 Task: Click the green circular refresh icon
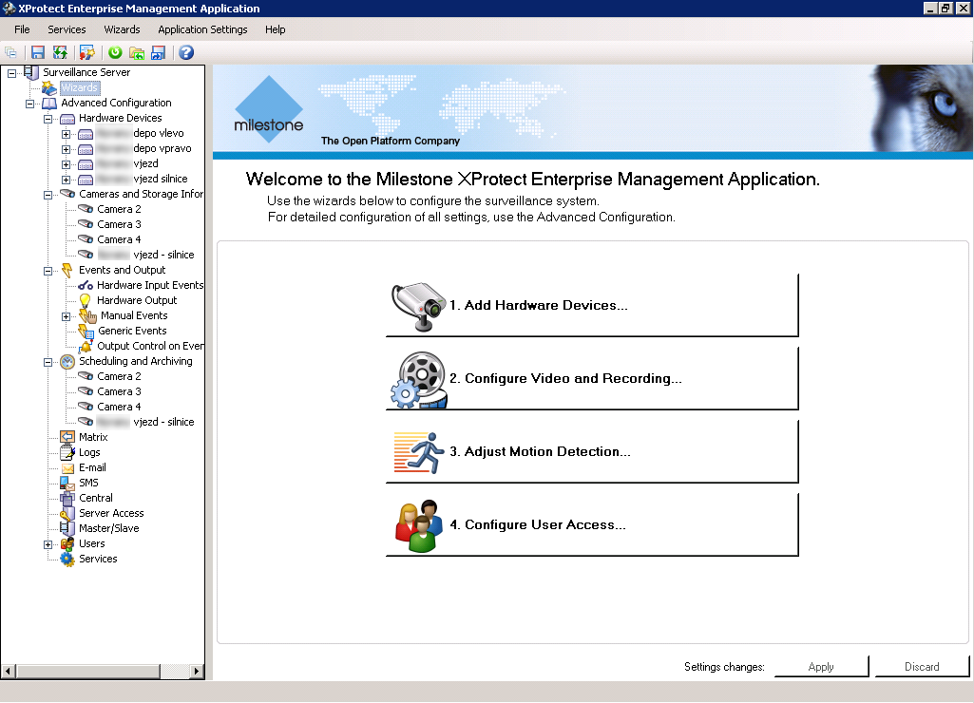(x=115, y=53)
